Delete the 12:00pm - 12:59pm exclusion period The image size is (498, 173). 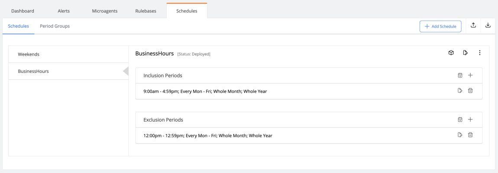click(x=470, y=135)
